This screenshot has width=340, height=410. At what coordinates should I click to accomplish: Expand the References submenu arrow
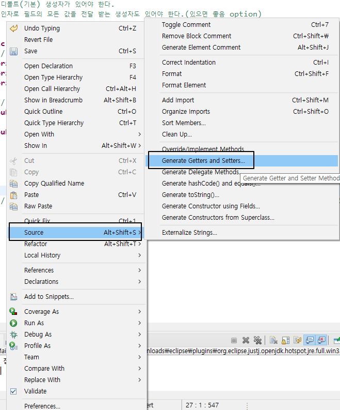[x=140, y=270]
